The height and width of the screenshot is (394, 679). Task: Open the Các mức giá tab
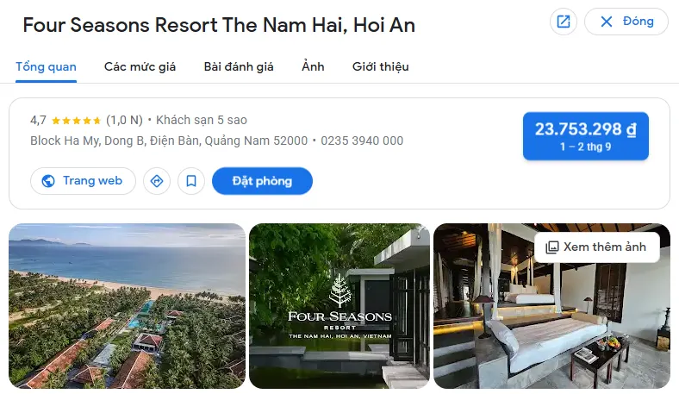pos(140,66)
